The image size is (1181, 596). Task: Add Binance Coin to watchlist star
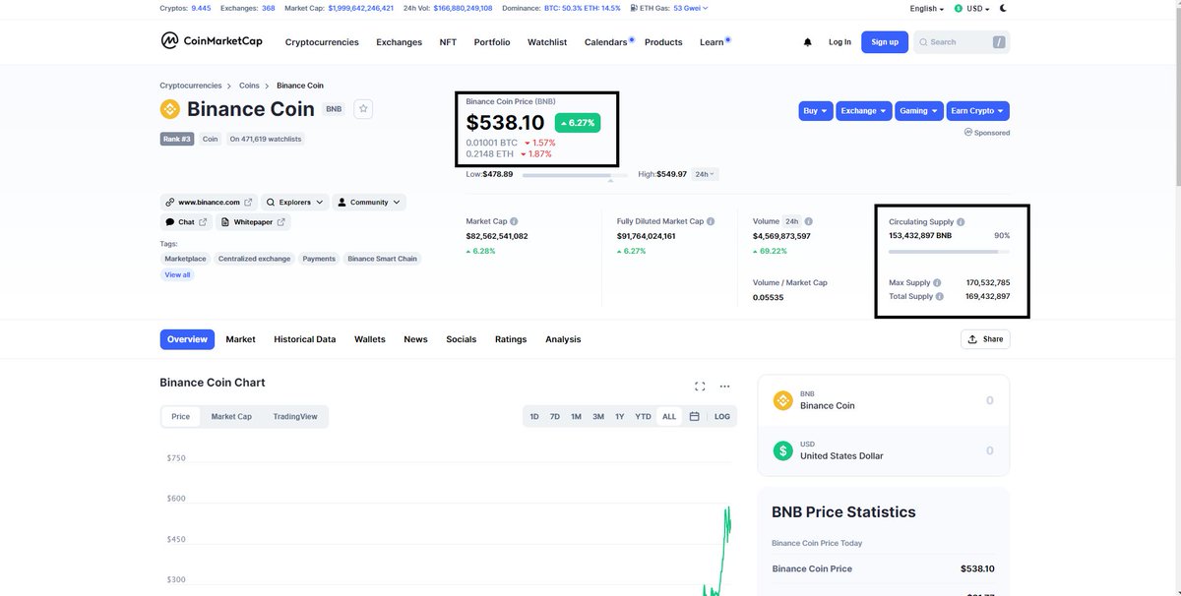click(x=363, y=109)
